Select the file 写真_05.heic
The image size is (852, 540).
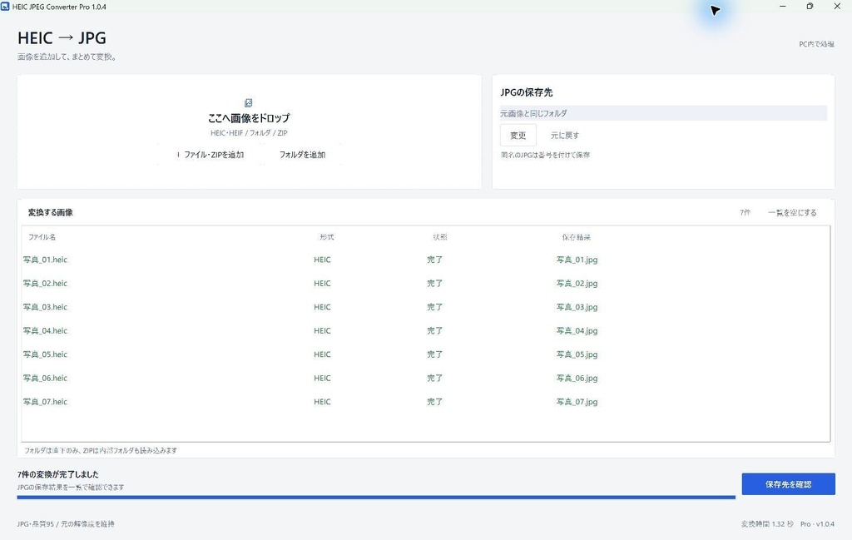(x=45, y=354)
